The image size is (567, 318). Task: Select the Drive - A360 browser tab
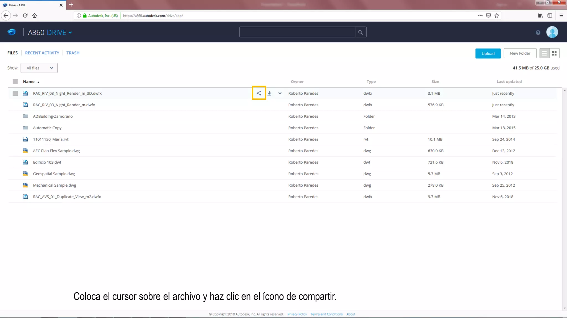pyautogui.click(x=33, y=5)
